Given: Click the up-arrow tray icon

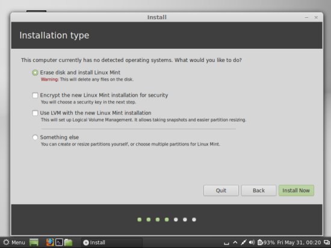Looking at the screenshot, I should (235, 243).
